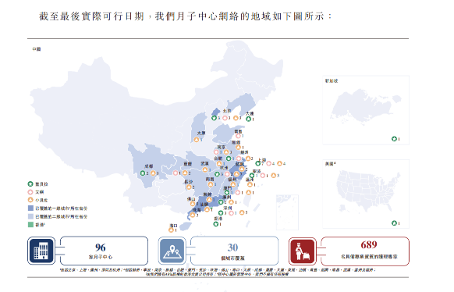Click the orange marker in the 深圳 row
Image resolution: width=454 pixels, height=292 pixels.
(x=242, y=212)
